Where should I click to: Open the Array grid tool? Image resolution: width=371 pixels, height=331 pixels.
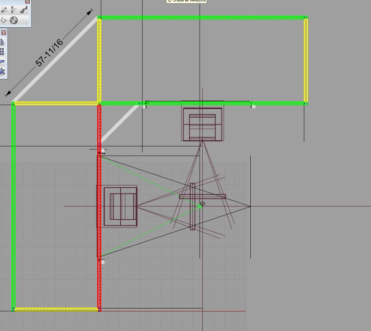[x=2, y=51]
